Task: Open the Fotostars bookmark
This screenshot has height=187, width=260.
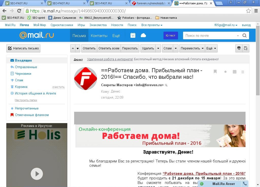Action: (x=135, y=18)
